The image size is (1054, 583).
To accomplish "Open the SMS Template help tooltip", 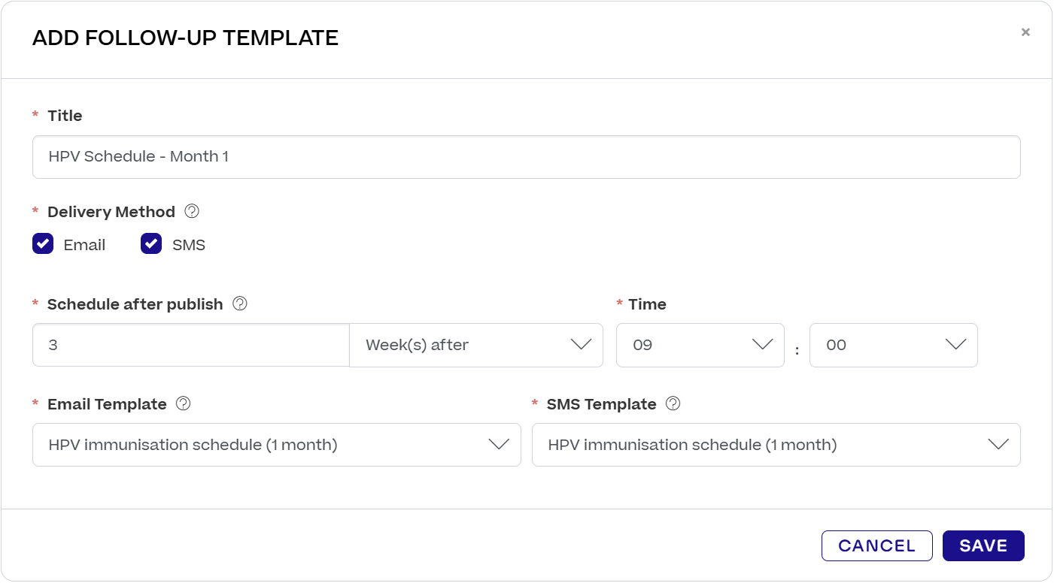I will click(x=674, y=403).
